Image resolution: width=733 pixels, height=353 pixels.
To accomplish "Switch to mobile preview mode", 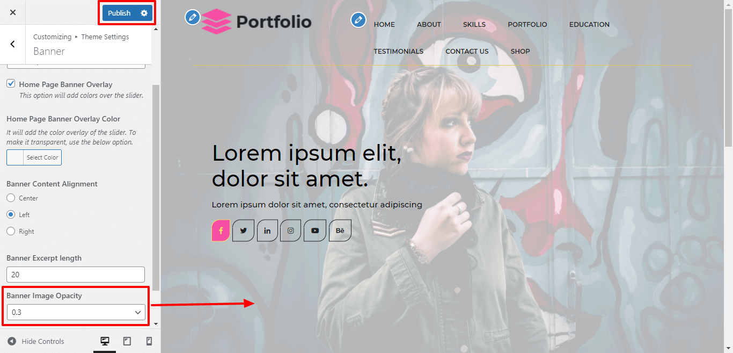I will (149, 341).
